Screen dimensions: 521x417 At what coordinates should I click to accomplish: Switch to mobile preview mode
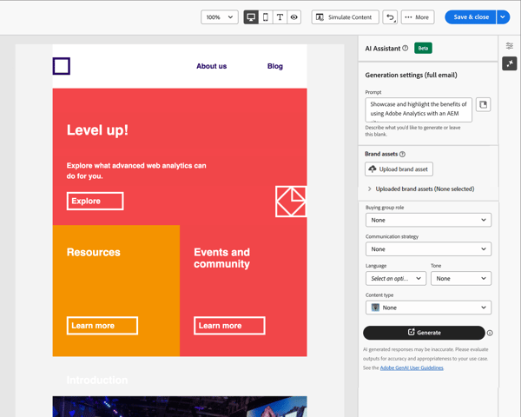click(x=266, y=17)
